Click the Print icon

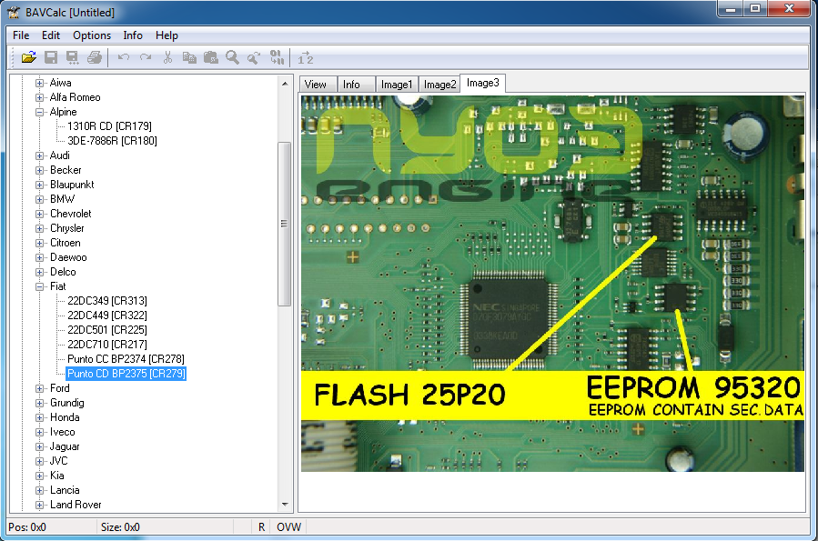point(94,57)
